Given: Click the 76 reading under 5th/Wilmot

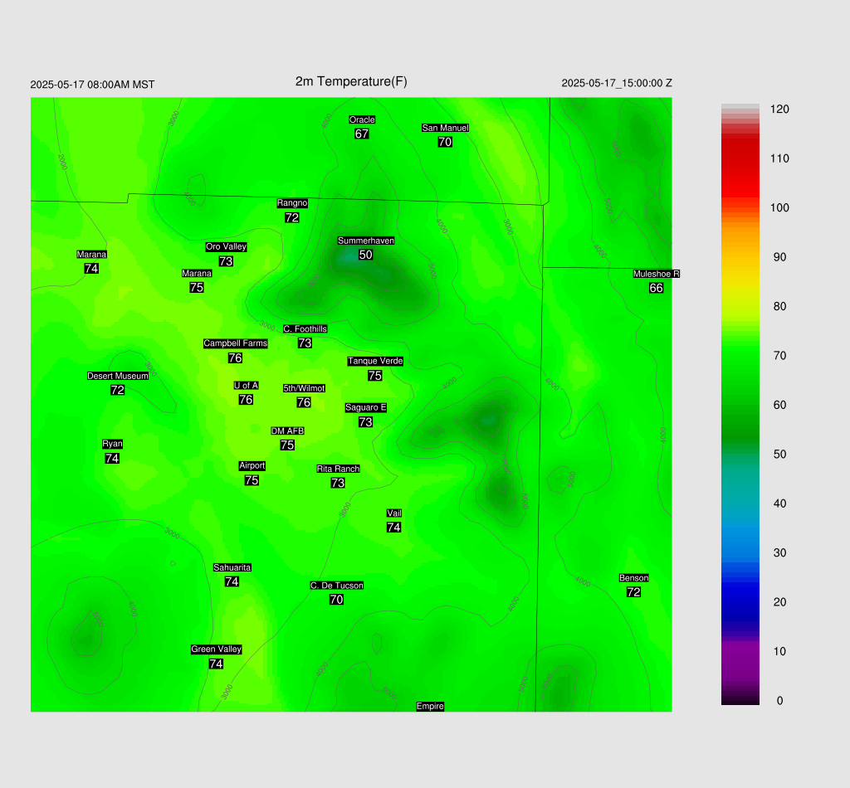Looking at the screenshot, I should pyautogui.click(x=304, y=402).
